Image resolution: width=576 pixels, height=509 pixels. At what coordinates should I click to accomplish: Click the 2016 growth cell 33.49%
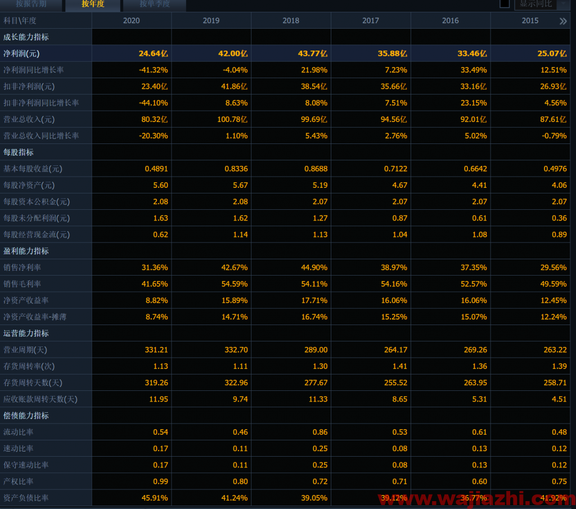pyautogui.click(x=474, y=70)
